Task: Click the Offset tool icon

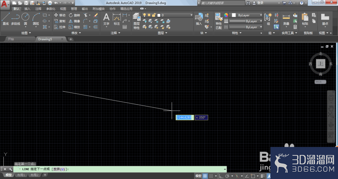Action: click(x=96, y=27)
